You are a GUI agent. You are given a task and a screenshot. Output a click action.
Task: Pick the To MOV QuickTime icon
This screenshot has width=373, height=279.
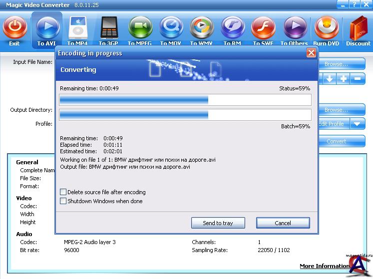(x=171, y=28)
